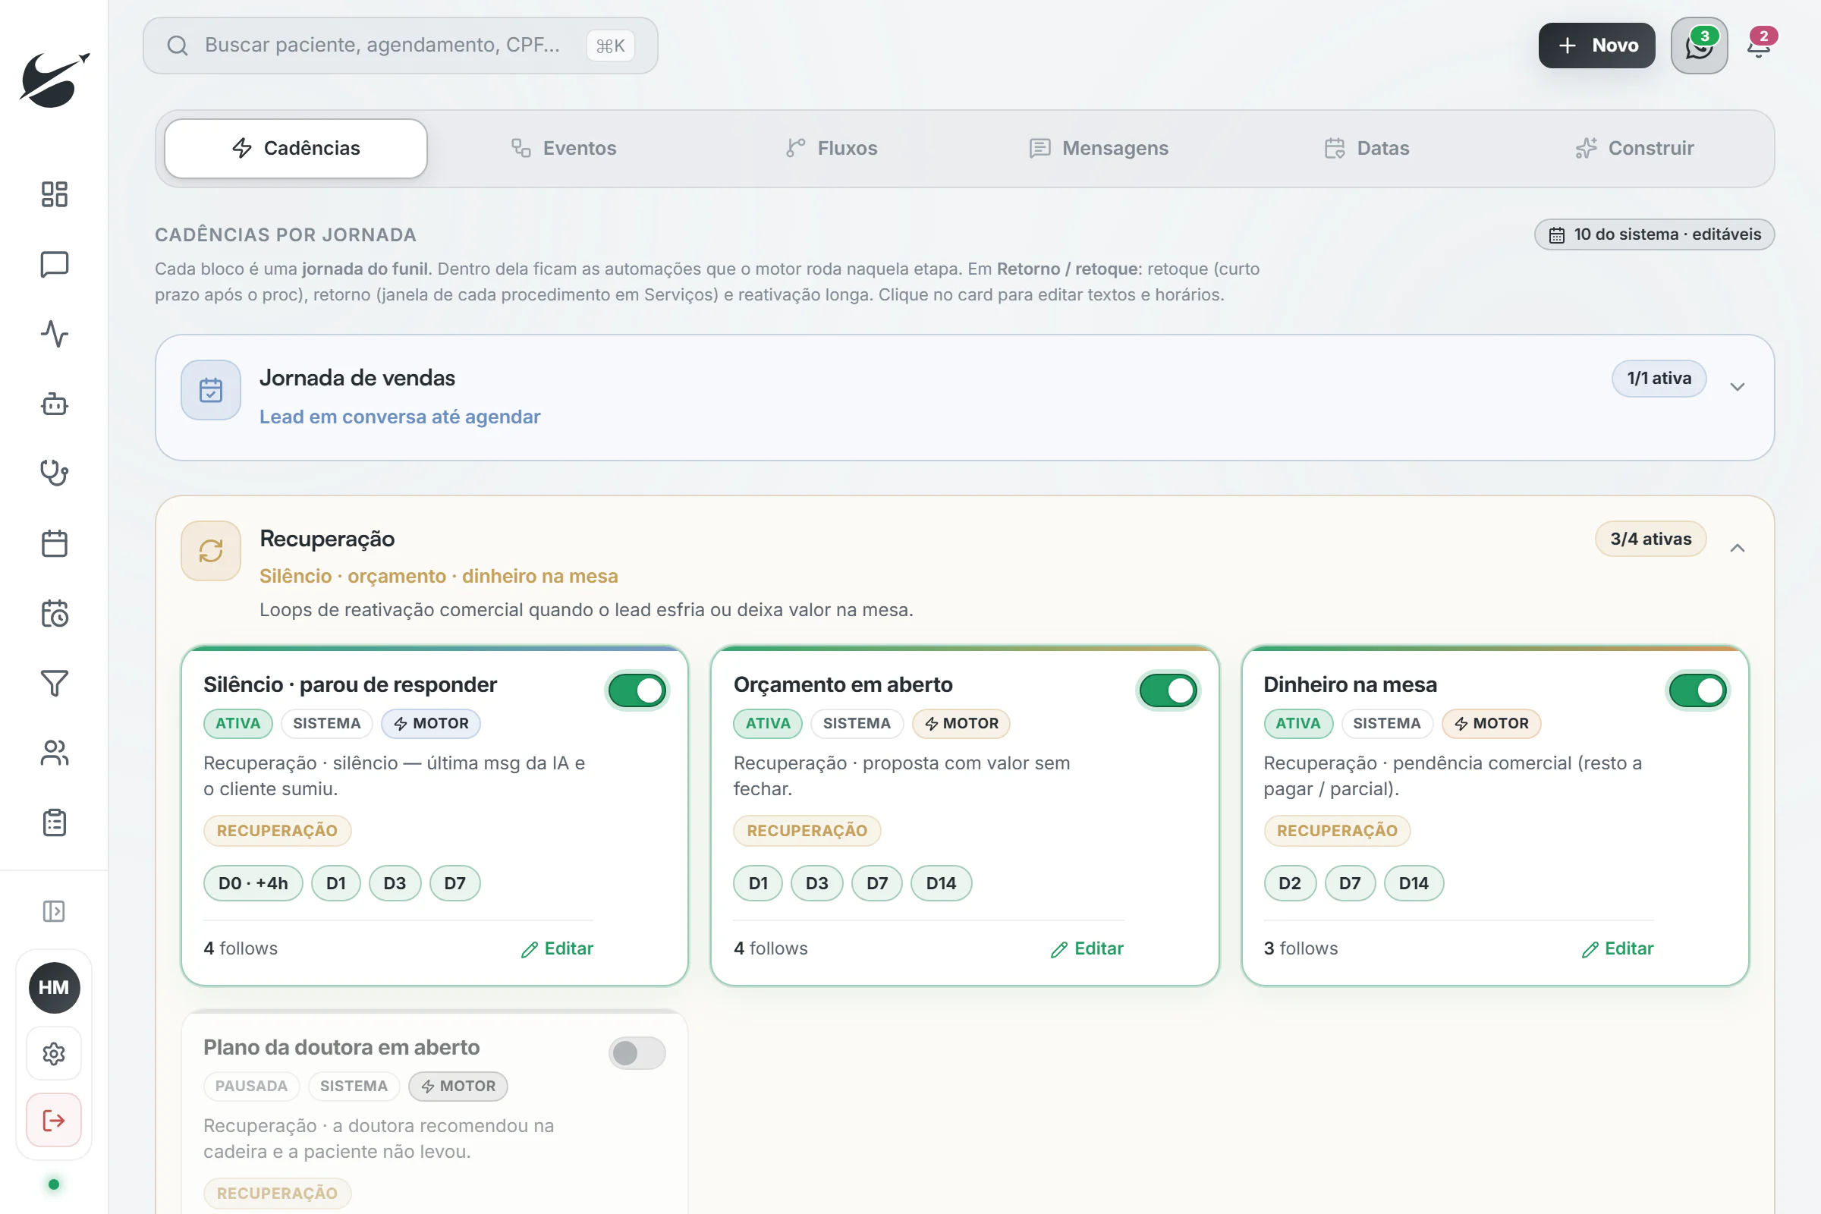Open the robot automation sidebar icon

tap(54, 404)
